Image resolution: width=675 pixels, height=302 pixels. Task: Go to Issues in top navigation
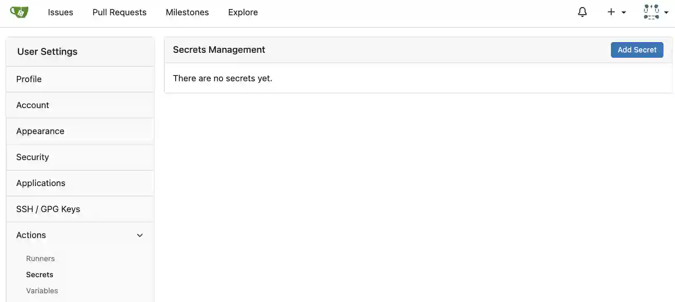click(x=60, y=12)
